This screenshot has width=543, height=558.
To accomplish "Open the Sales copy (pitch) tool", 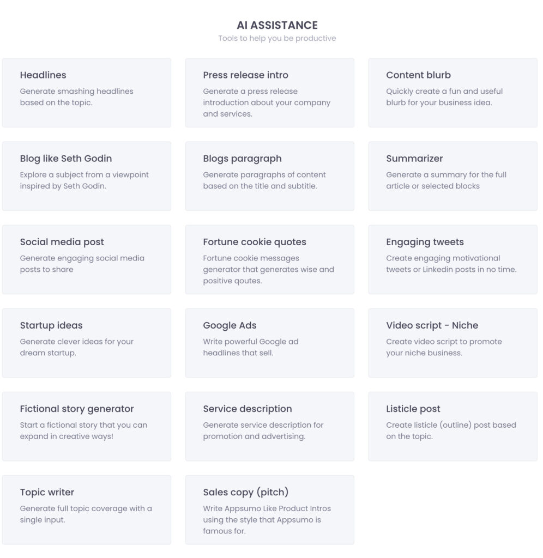I will [270, 509].
